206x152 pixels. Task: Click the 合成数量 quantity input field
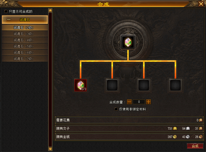point(139,102)
